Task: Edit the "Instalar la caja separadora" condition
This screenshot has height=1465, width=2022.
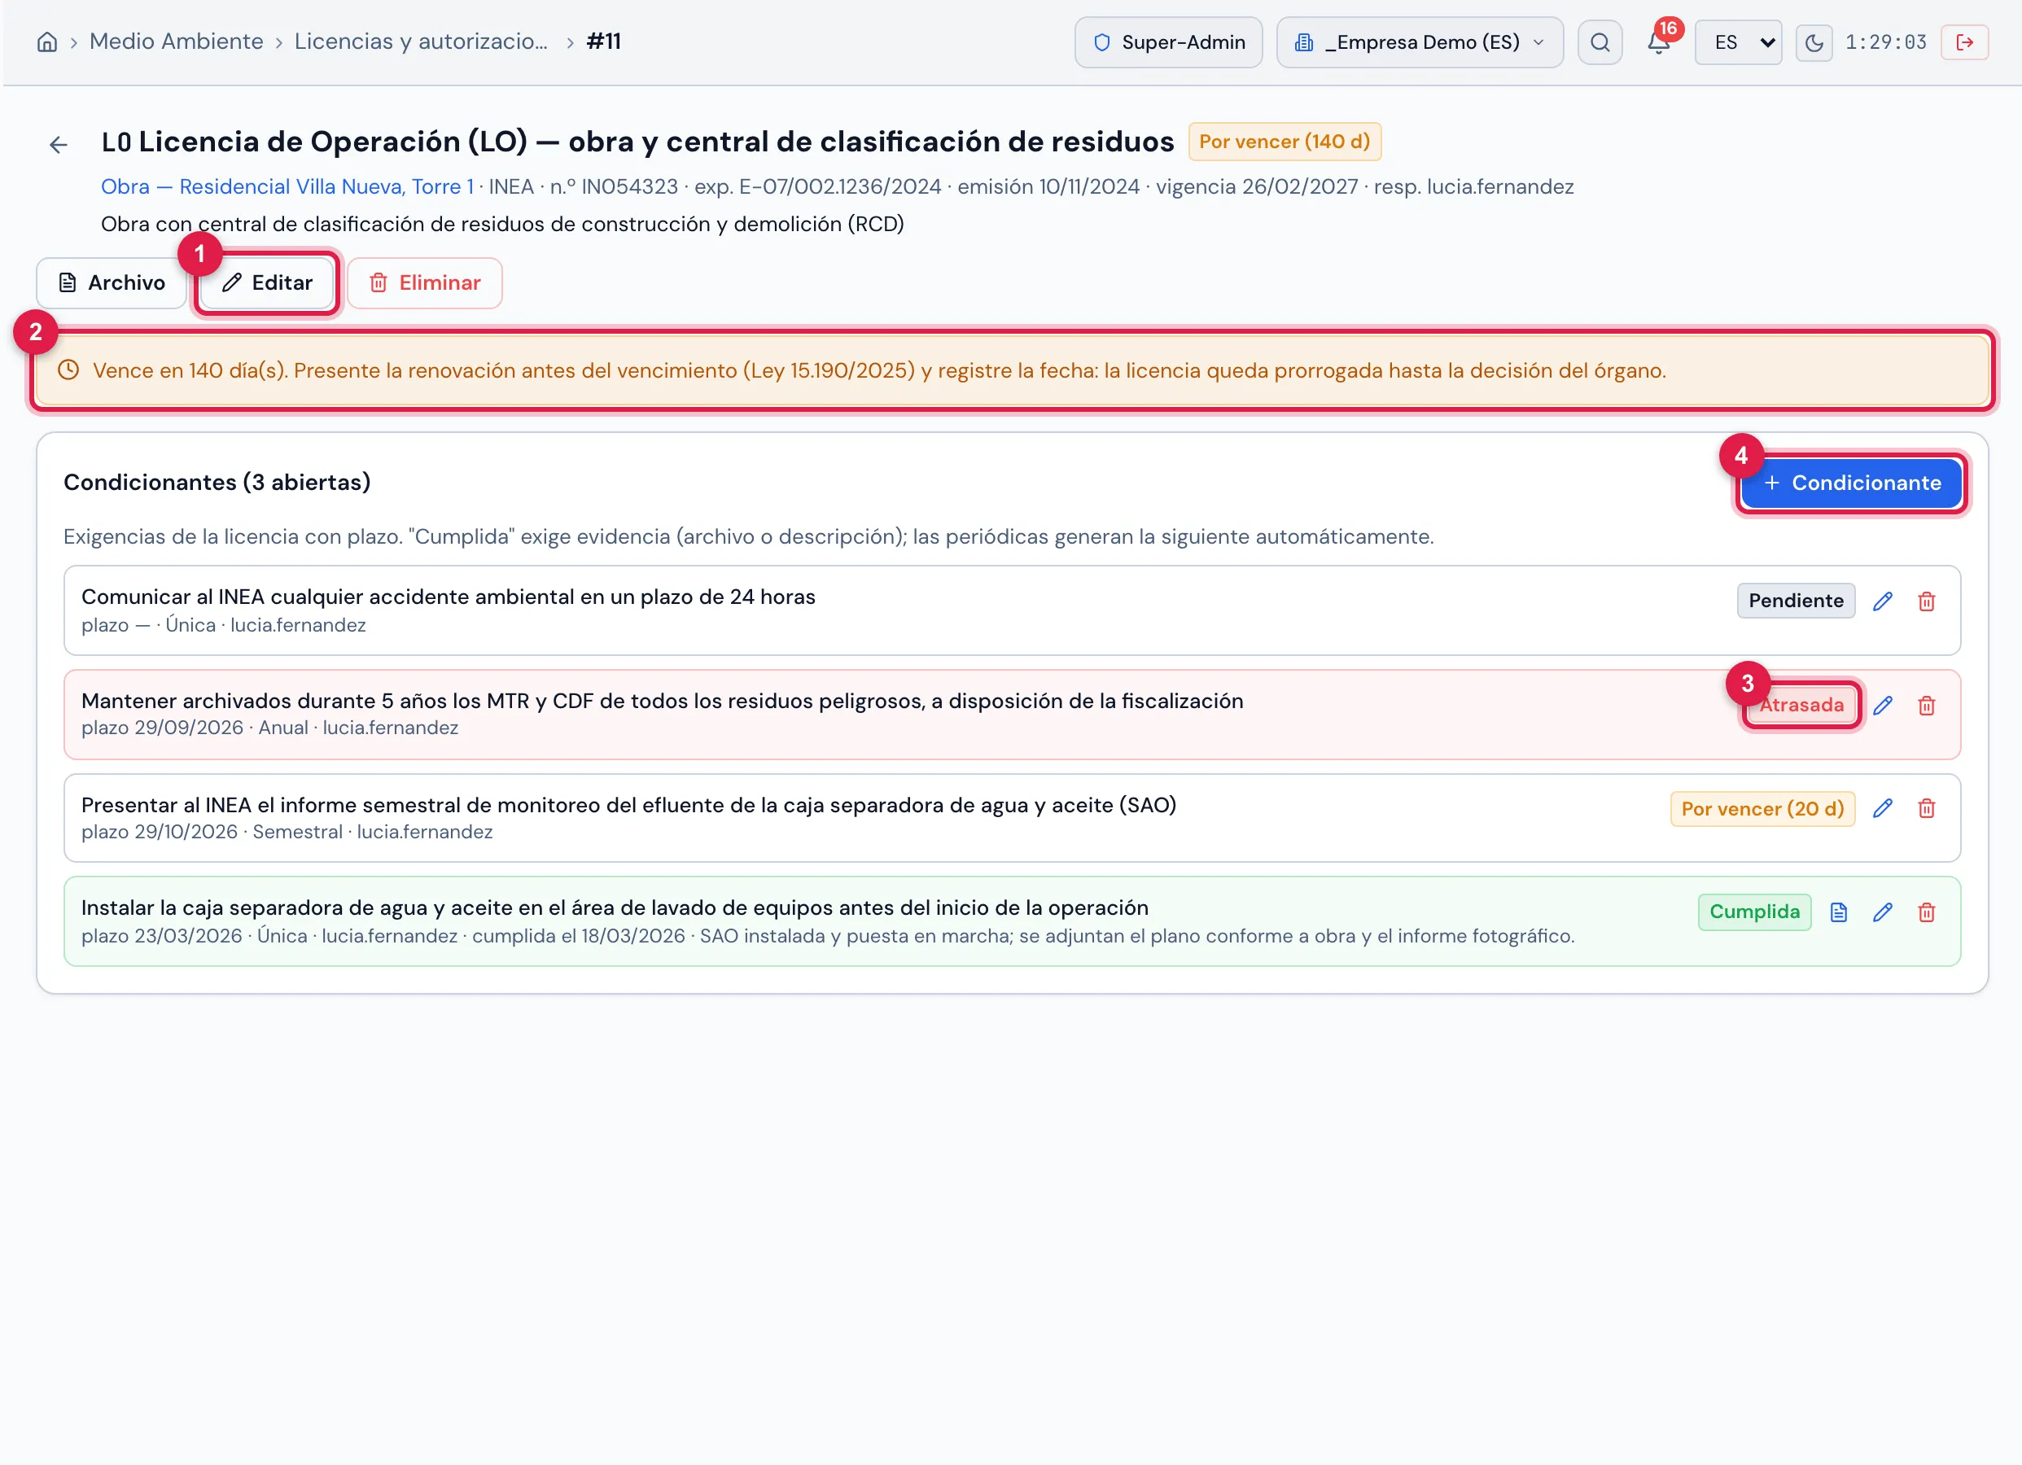Action: pyautogui.click(x=1882, y=912)
